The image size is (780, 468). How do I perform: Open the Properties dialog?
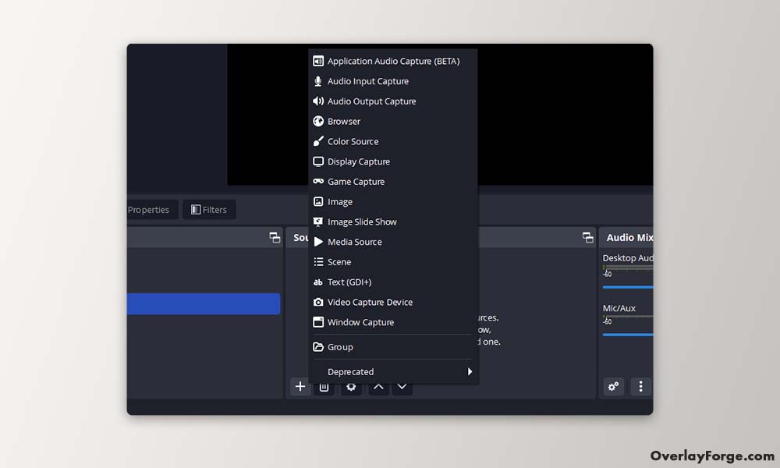click(148, 209)
